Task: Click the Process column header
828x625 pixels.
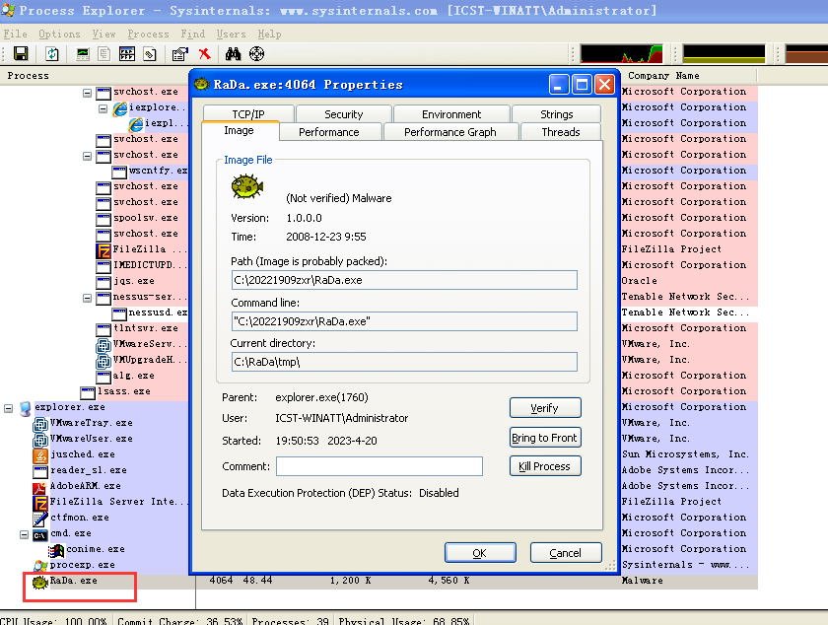Action: [x=95, y=76]
